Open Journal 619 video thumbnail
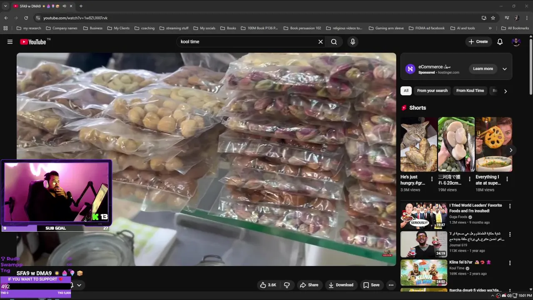 (424, 244)
